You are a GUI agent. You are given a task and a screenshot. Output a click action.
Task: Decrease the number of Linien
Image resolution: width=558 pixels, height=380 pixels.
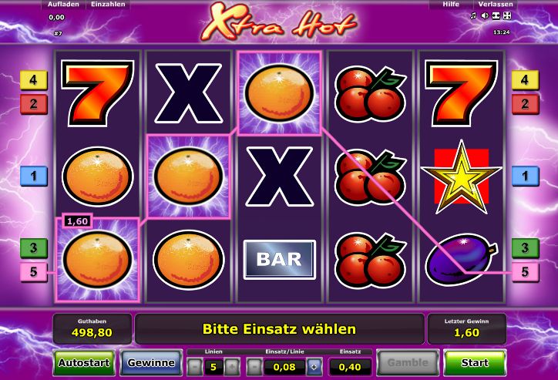tap(195, 367)
